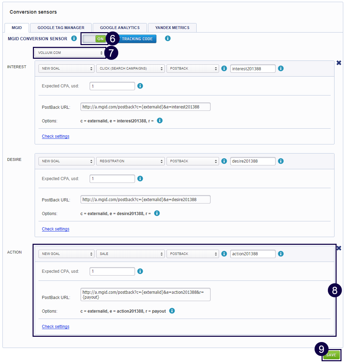Screen dimensions: 345x363
Task: Click info icon beside interest201388 field
Action: tap(281, 69)
